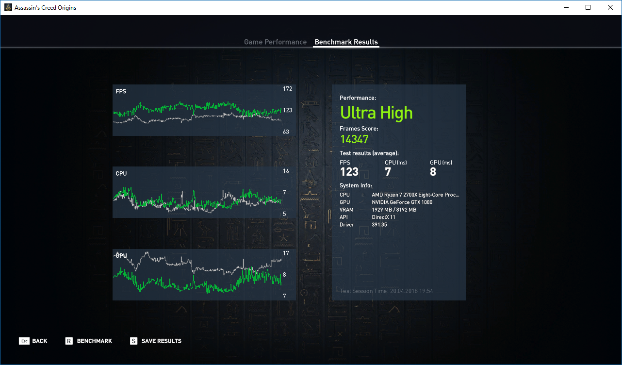Click the Assassin's Creed Origins title bar icon

tap(7, 7)
